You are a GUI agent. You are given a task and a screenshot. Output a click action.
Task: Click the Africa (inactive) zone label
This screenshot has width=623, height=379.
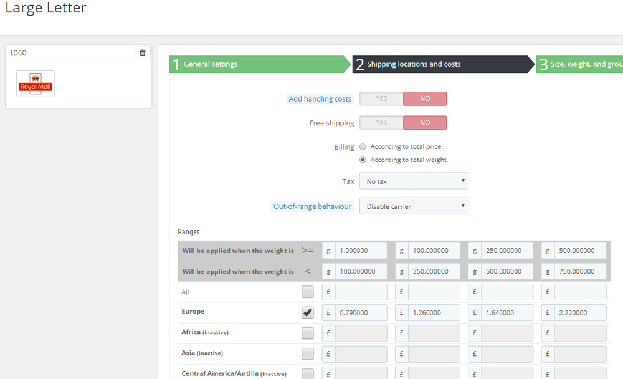coord(205,332)
